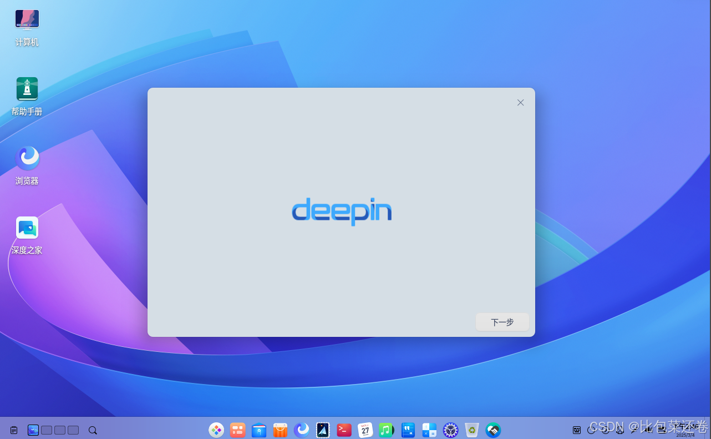
Task: Open the app store shopping bag icon
Action: pyautogui.click(x=281, y=430)
